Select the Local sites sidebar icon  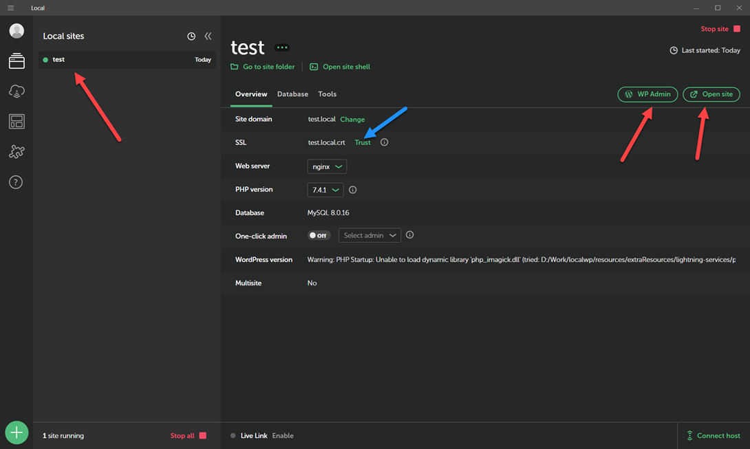(x=17, y=62)
